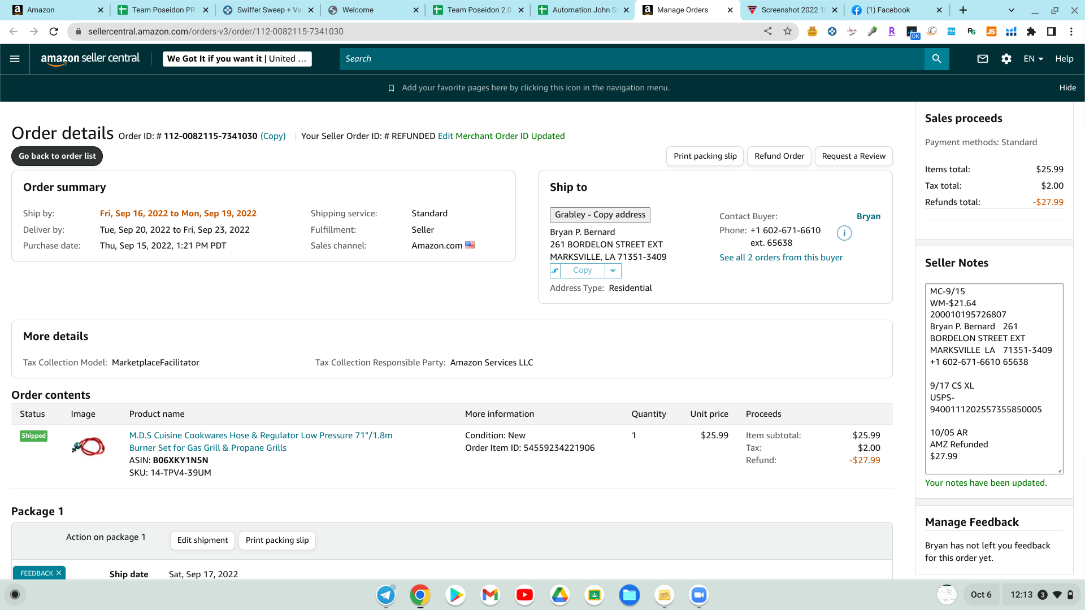The image size is (1085, 610).
Task: Open YouTube from the shelf
Action: (x=525, y=595)
